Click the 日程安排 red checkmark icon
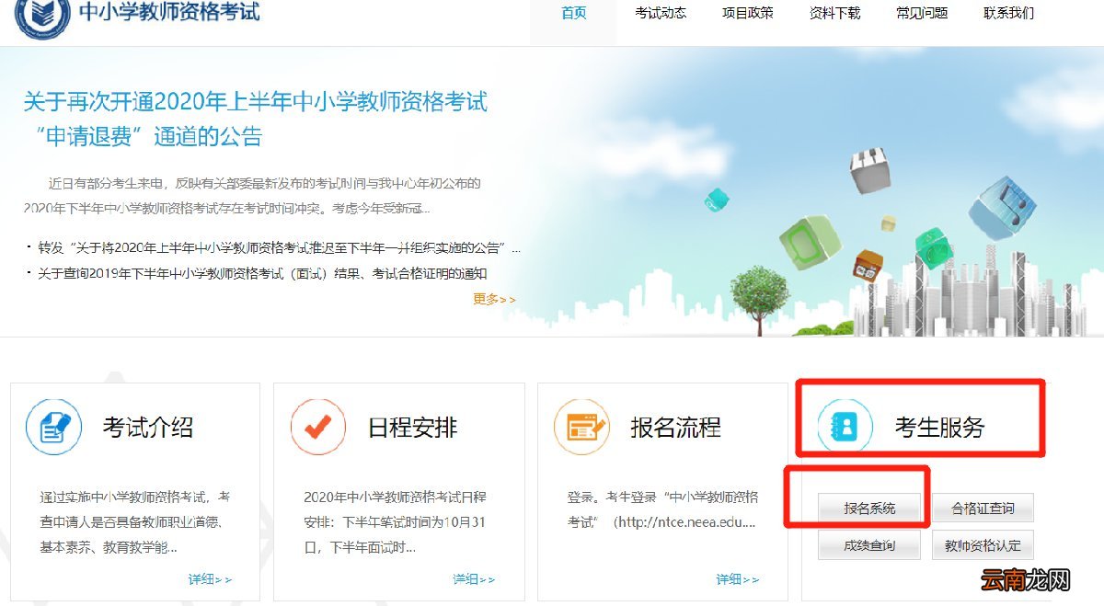 pos(317,427)
